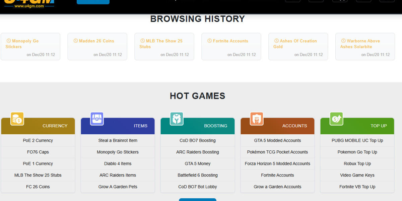This screenshot has height=201, width=402.
Task: Click clock icon on Monopoly Go Stickers card
Action: pyautogui.click(x=9, y=41)
